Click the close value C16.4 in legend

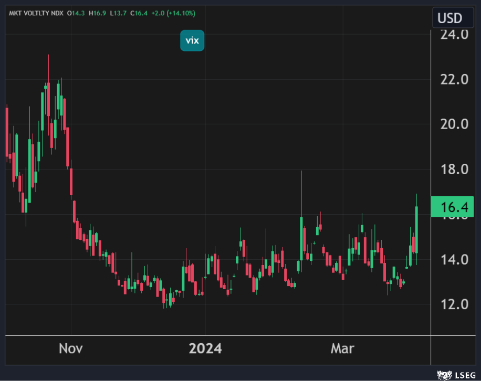[140, 13]
